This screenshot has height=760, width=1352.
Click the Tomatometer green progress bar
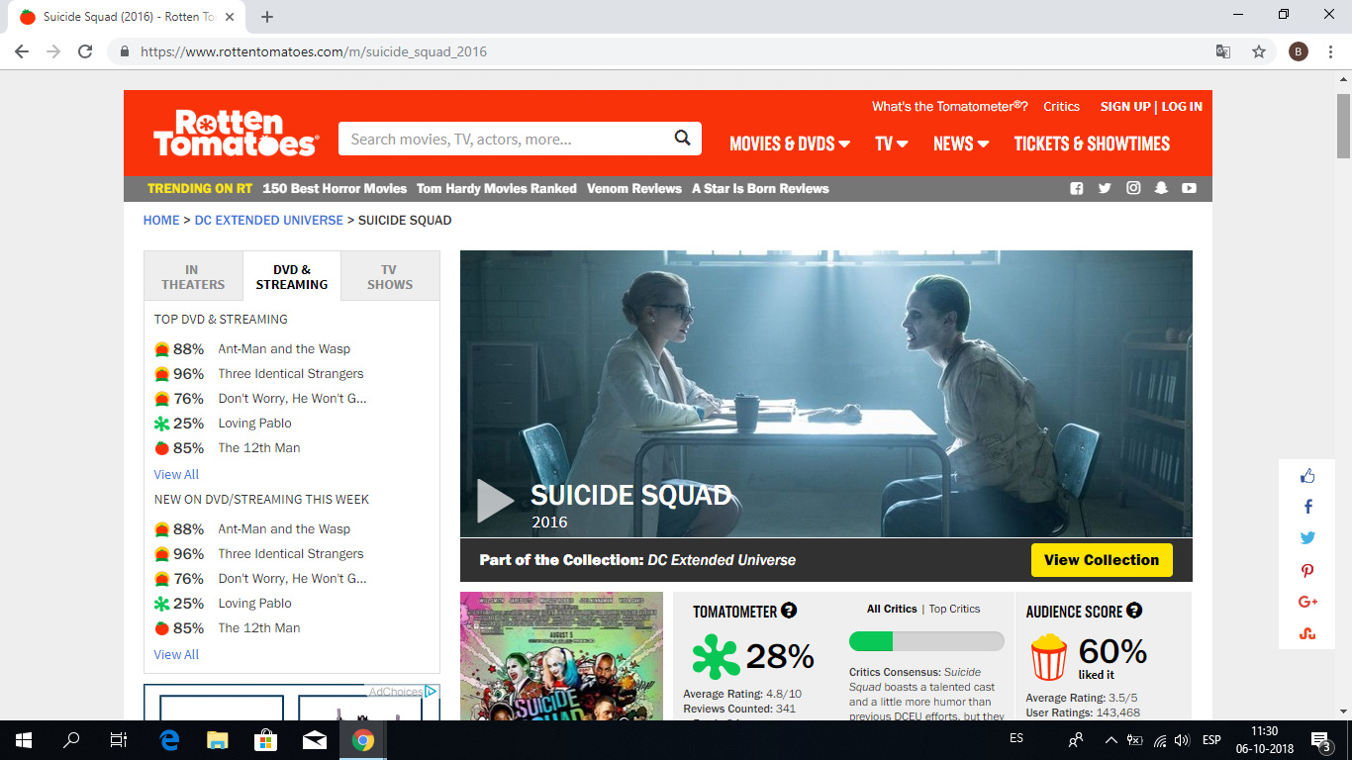[x=926, y=641]
